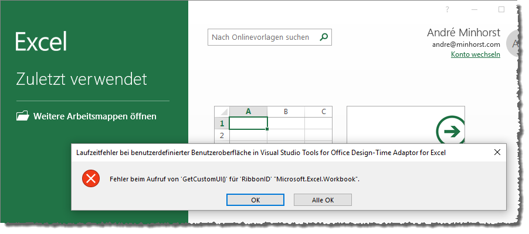Click the minimize window button
529x234 pixels.
click(474, 10)
